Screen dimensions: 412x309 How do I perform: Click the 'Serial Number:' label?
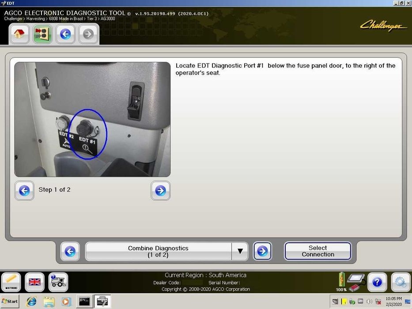(224, 283)
